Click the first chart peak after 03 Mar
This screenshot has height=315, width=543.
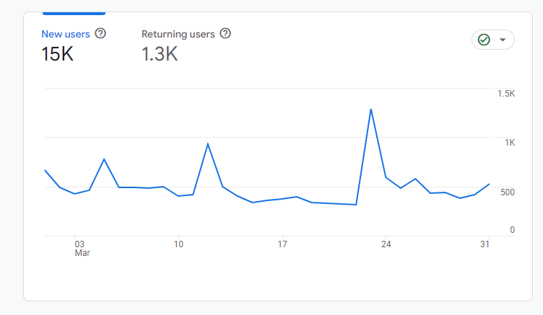coord(105,159)
